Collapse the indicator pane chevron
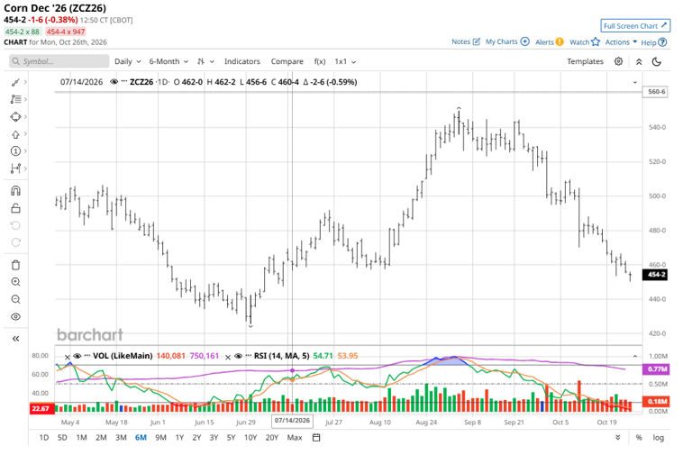 pyautogui.click(x=634, y=356)
